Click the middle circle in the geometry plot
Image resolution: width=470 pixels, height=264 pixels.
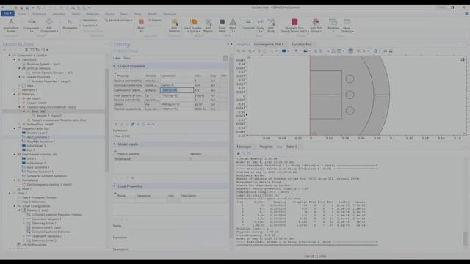[350, 95]
